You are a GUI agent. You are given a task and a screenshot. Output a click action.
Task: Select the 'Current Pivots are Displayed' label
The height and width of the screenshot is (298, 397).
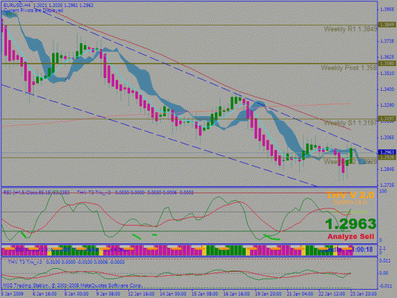(33, 10)
